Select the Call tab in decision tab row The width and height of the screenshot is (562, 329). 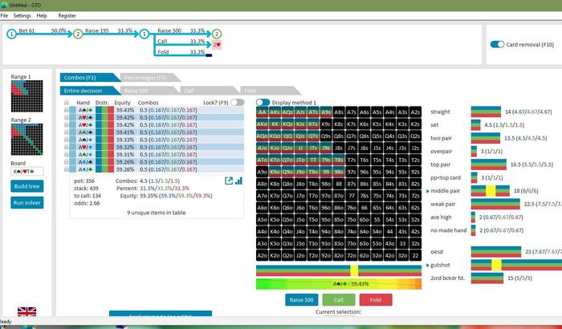click(x=210, y=91)
